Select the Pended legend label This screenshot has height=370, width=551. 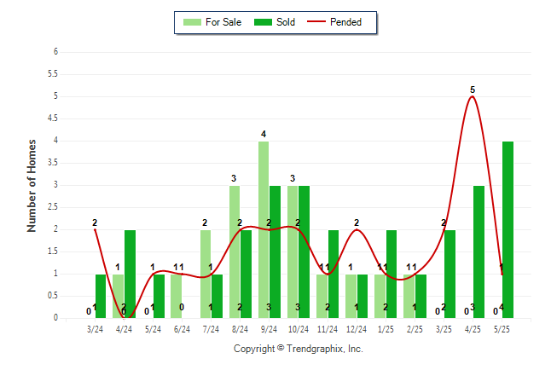(345, 22)
